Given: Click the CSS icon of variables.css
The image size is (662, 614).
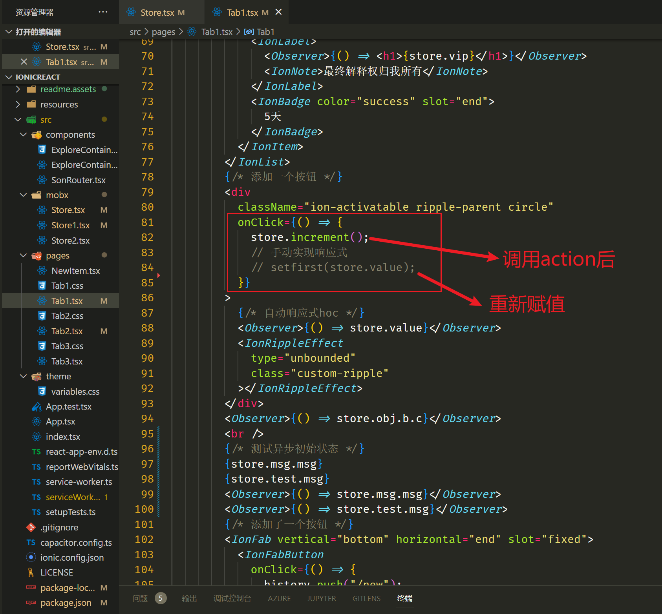Looking at the screenshot, I should point(42,392).
